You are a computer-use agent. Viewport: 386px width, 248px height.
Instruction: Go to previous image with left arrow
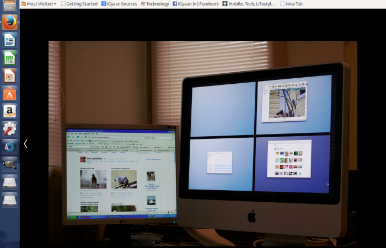[x=25, y=143]
